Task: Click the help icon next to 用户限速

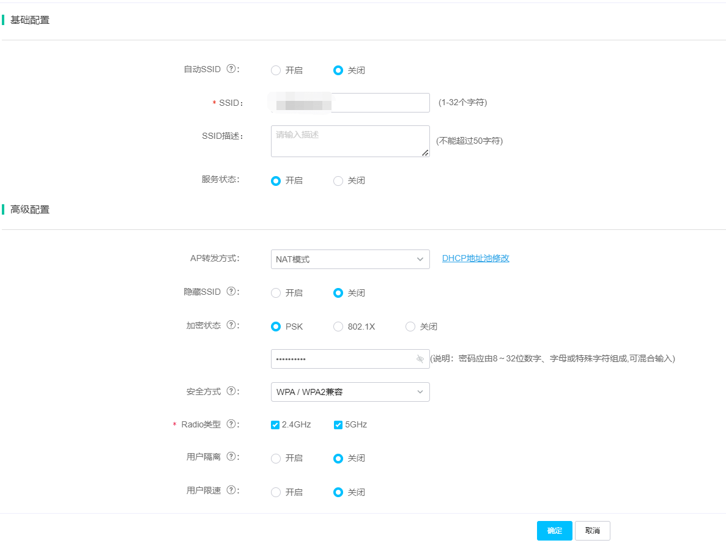Action: tap(231, 490)
